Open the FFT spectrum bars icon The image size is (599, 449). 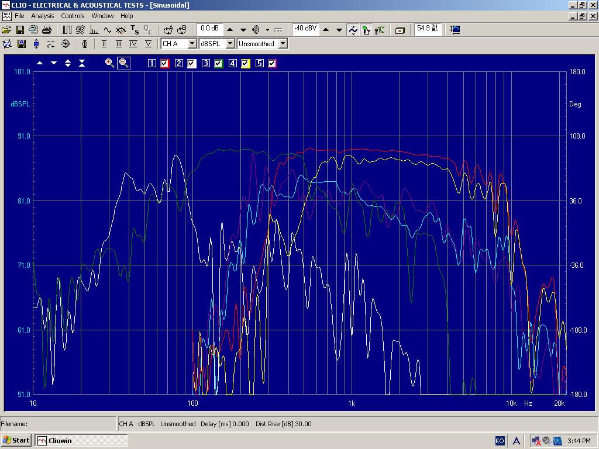click(x=94, y=30)
